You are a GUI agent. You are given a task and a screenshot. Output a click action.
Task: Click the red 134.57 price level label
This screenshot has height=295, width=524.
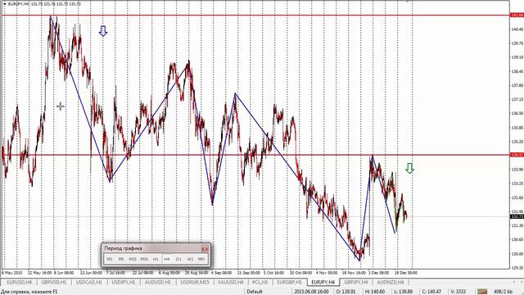[517, 155]
